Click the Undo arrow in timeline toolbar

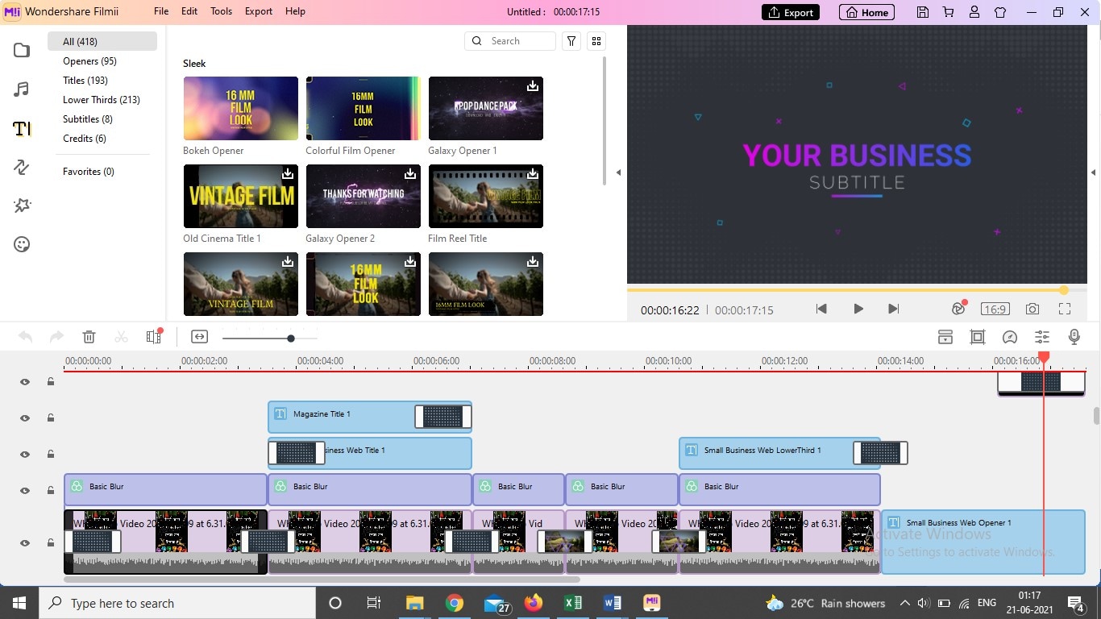click(x=25, y=337)
